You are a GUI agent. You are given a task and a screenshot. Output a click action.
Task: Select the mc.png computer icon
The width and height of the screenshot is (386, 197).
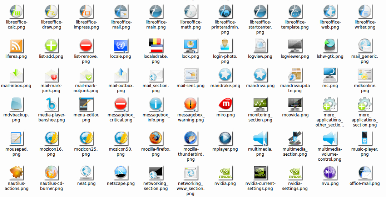pyautogui.click(x=330, y=75)
